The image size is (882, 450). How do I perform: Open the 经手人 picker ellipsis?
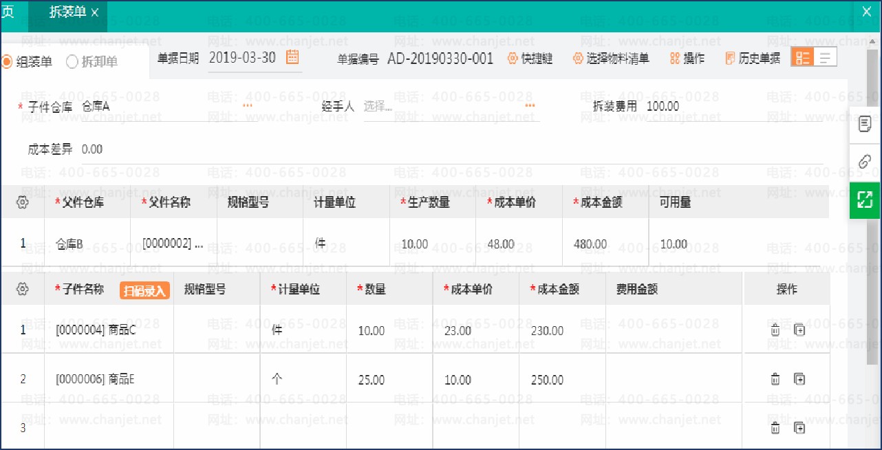(x=530, y=106)
